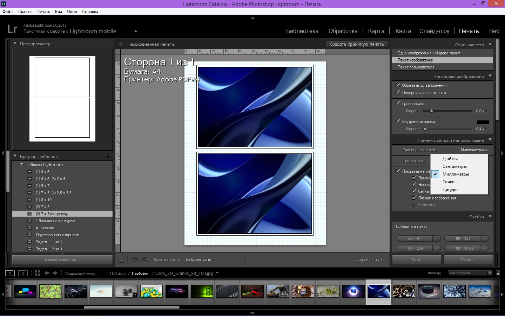Toggle Обрезать до заполнения checkbox
505x316 pixels.
[398, 85]
